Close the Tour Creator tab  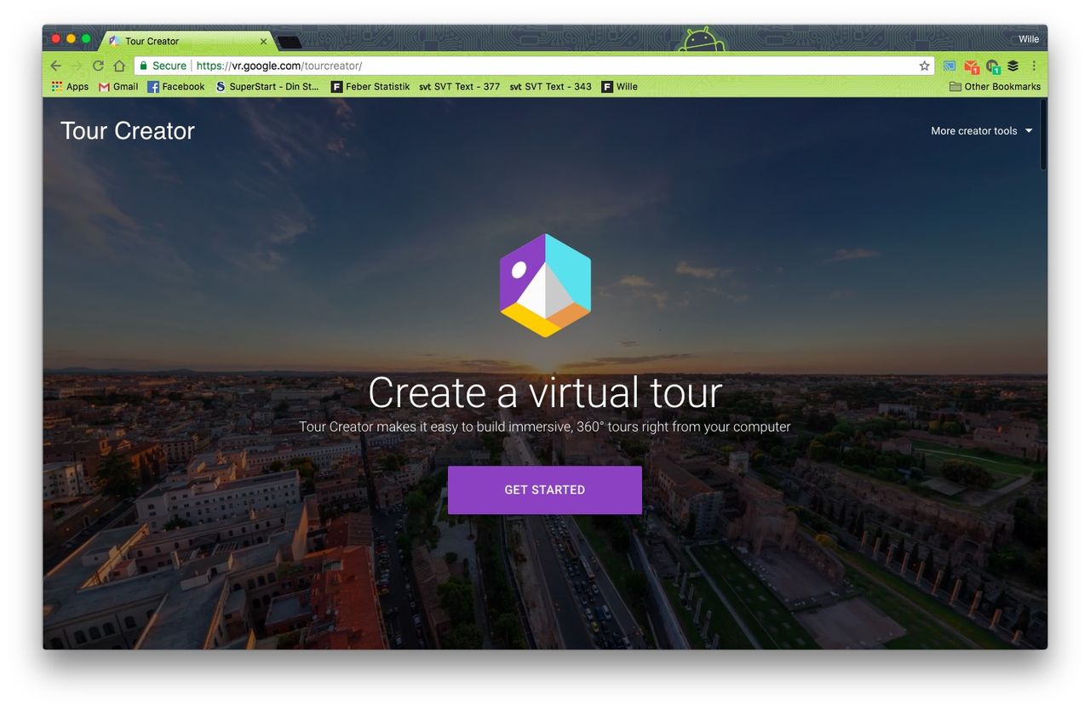(263, 41)
